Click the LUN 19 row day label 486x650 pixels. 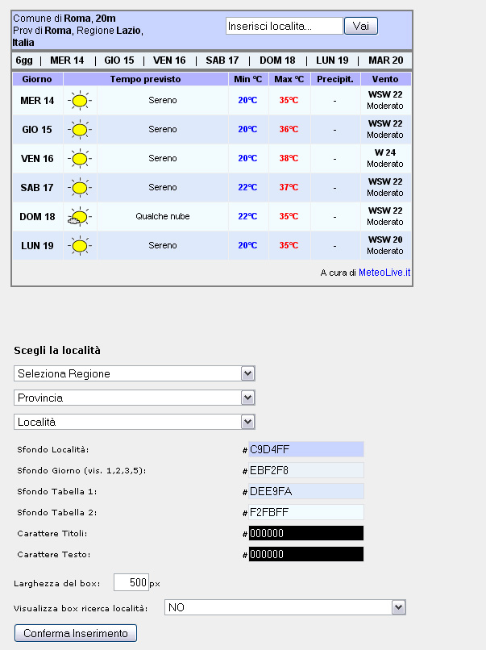[37, 246]
